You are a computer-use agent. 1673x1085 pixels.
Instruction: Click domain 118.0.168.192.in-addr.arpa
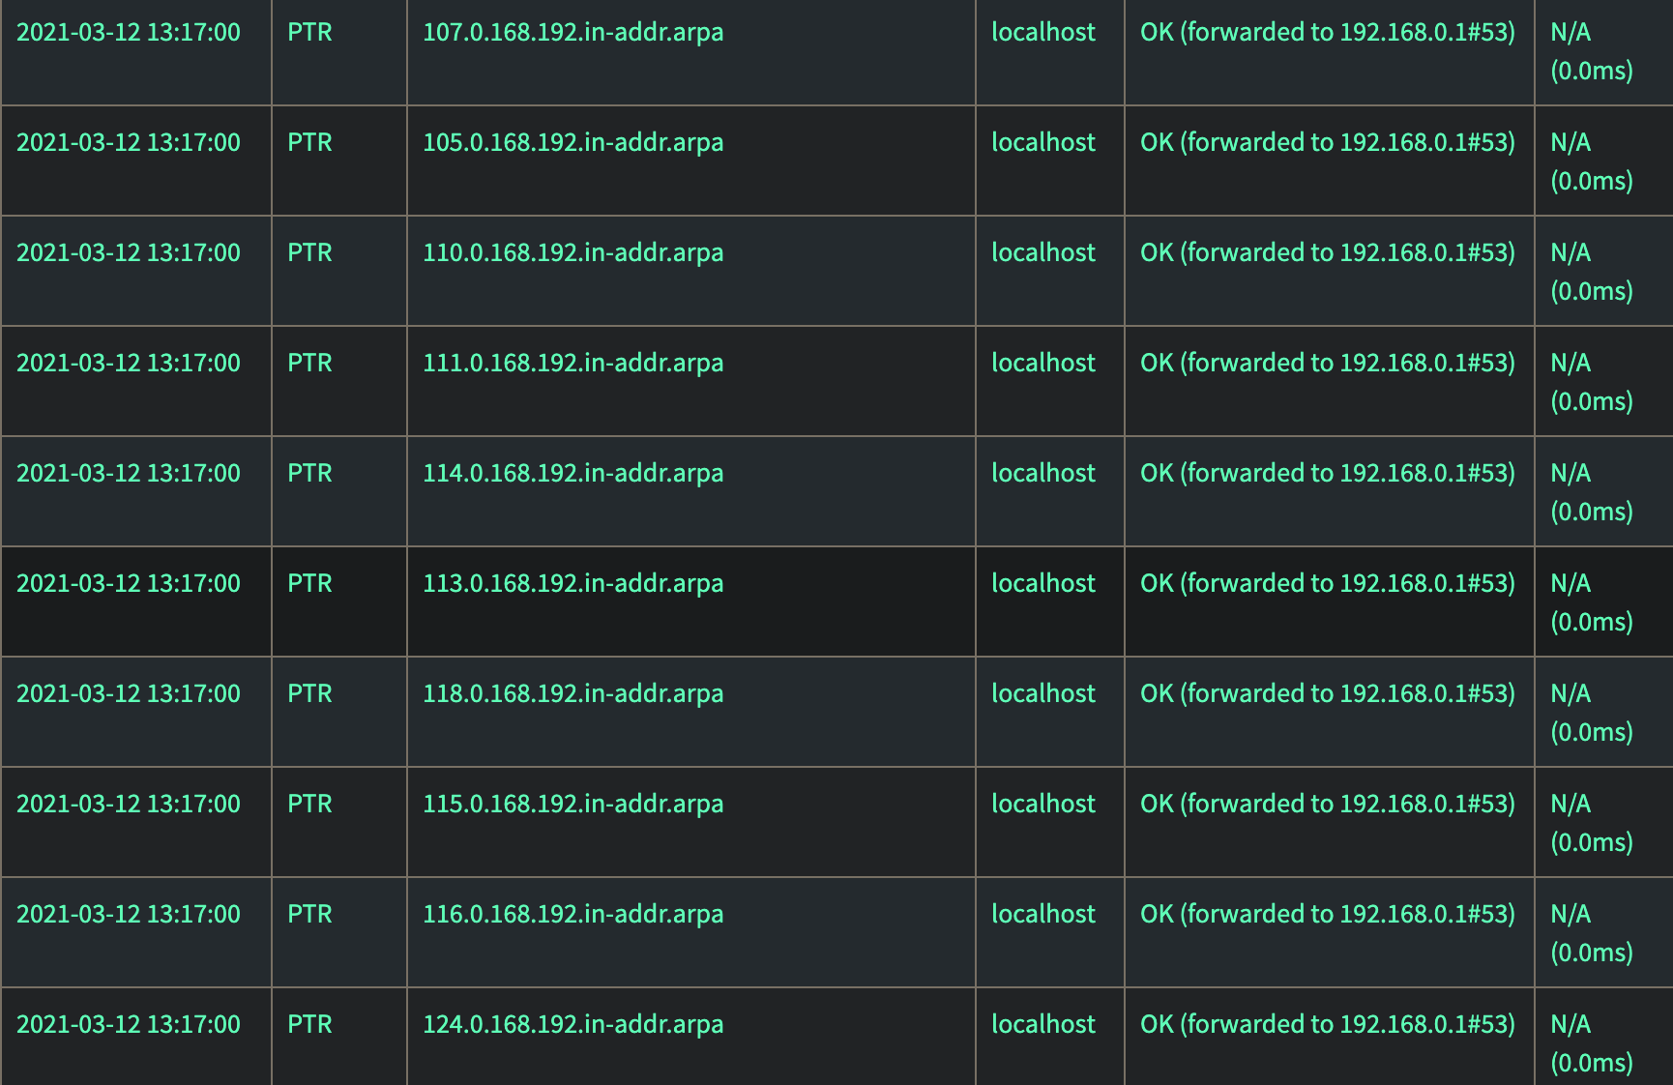(x=572, y=694)
